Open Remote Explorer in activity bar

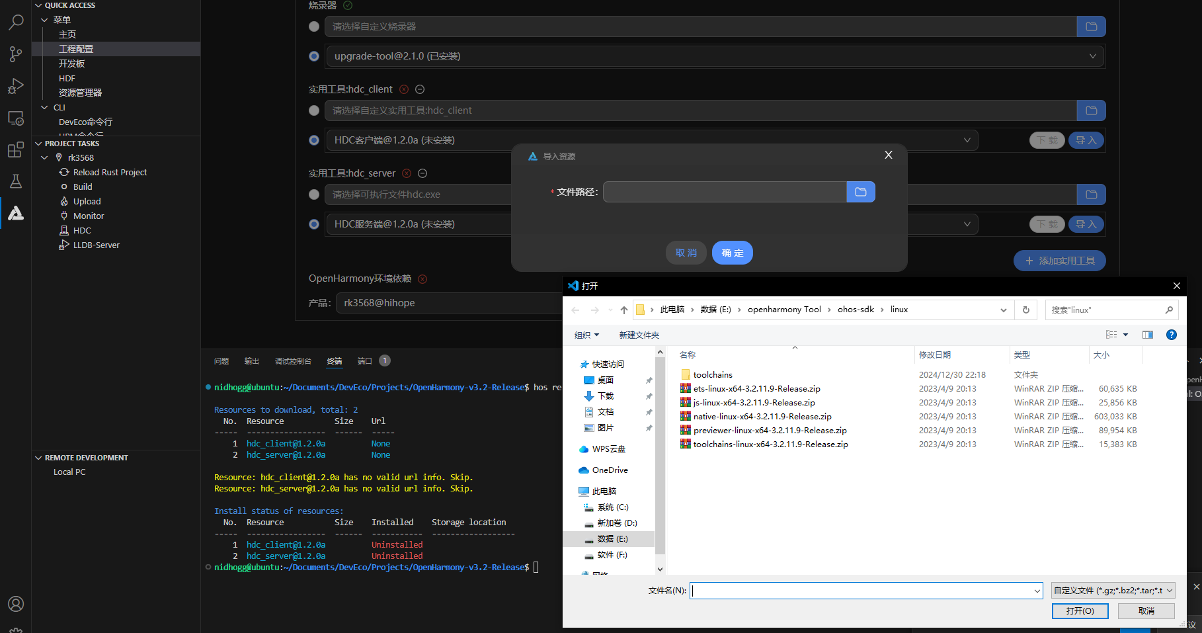tap(16, 118)
